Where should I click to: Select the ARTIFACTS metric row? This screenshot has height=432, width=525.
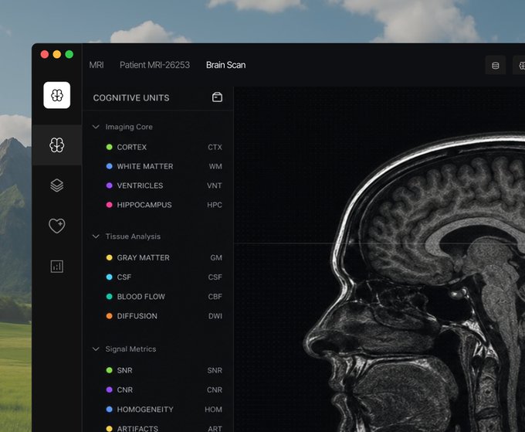point(164,428)
